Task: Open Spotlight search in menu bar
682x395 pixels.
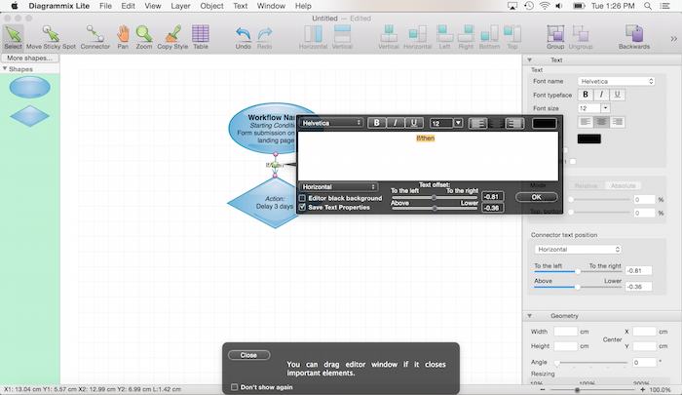Action: click(x=648, y=6)
